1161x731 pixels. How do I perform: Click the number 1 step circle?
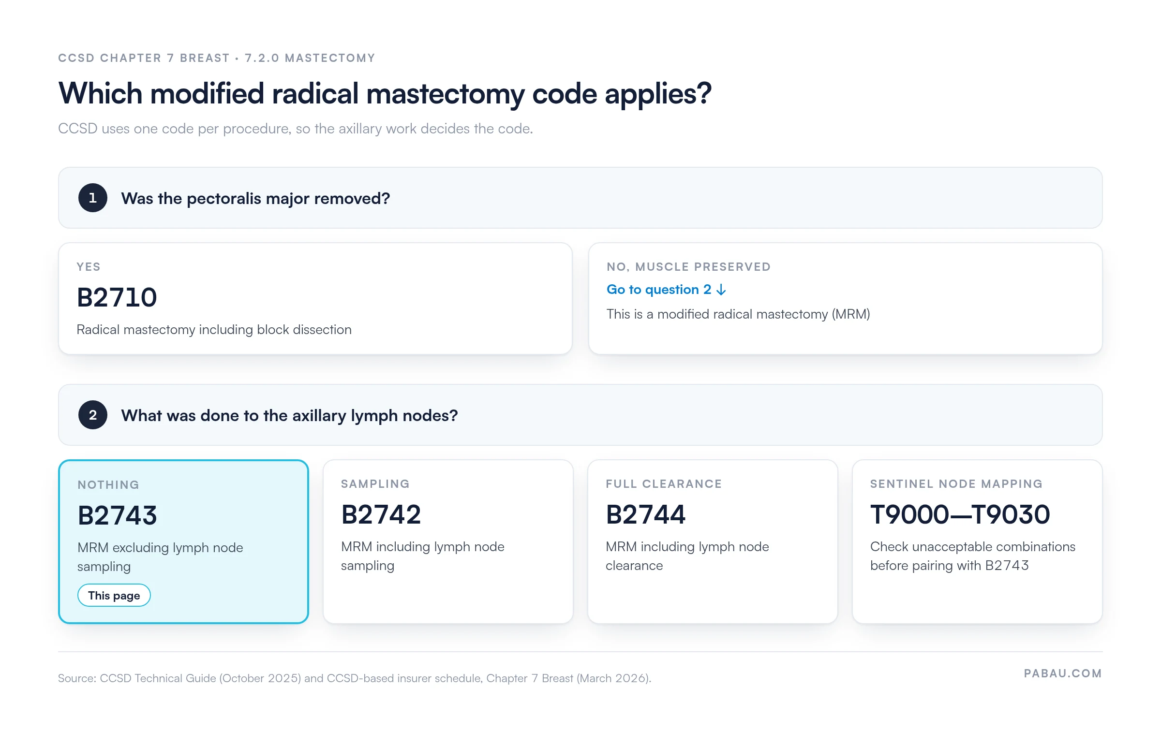pyautogui.click(x=92, y=198)
